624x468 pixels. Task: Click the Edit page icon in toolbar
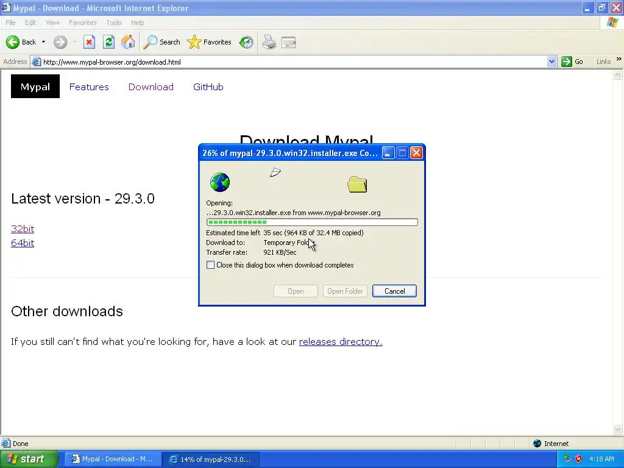[289, 42]
